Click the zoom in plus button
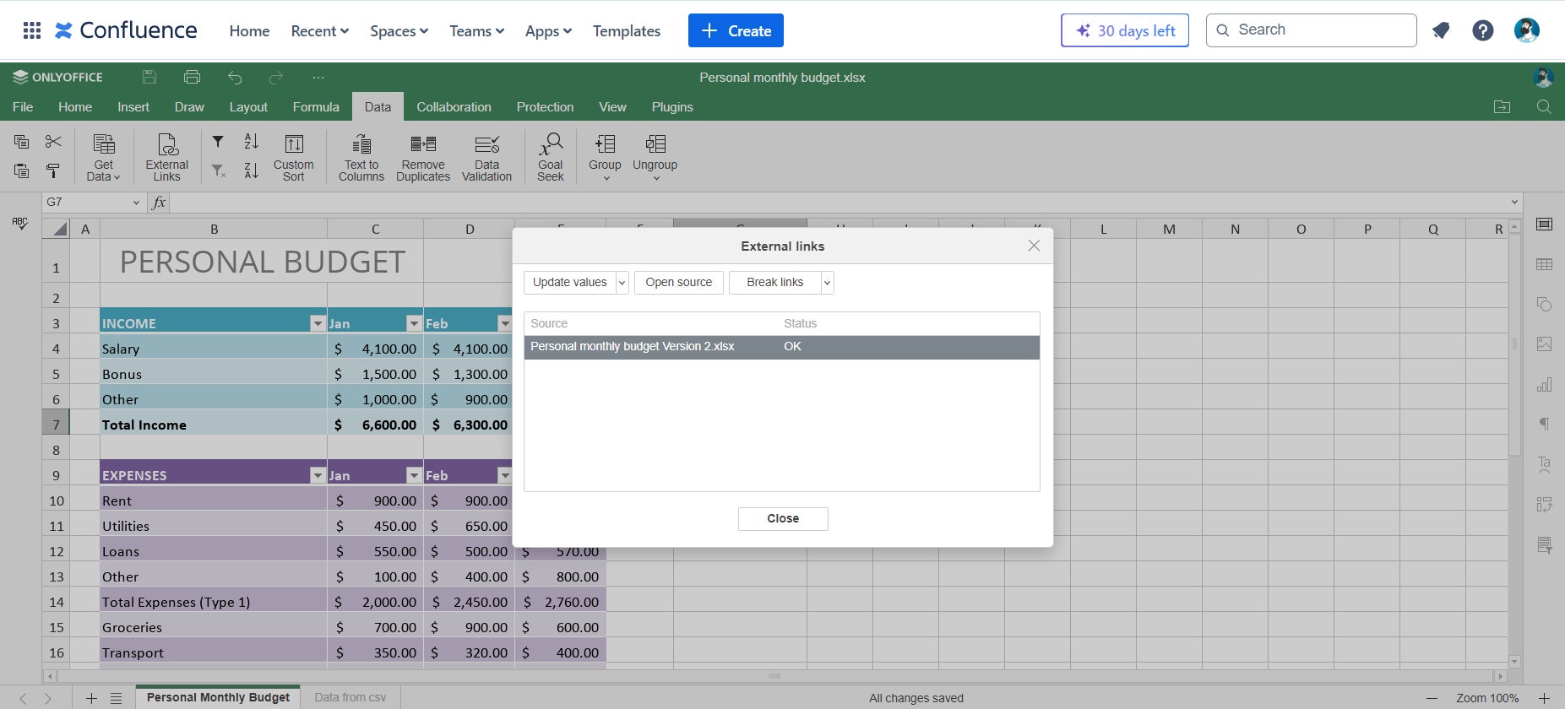Viewport: 1565px width, 709px height. [1544, 698]
